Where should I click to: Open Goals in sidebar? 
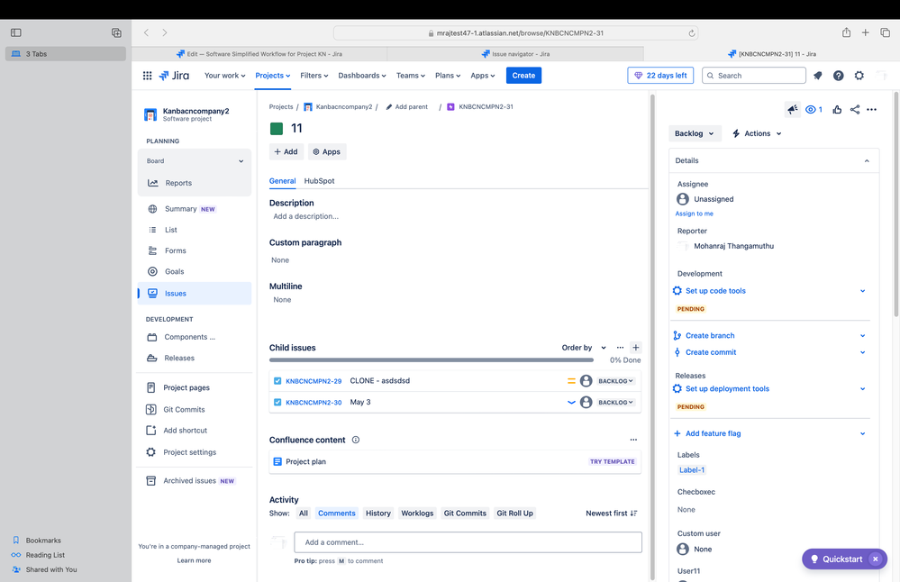click(x=174, y=271)
